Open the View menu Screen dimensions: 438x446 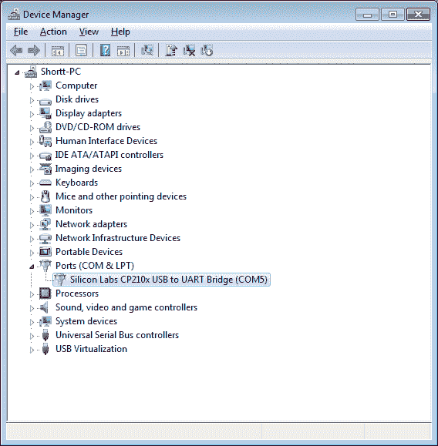(89, 32)
